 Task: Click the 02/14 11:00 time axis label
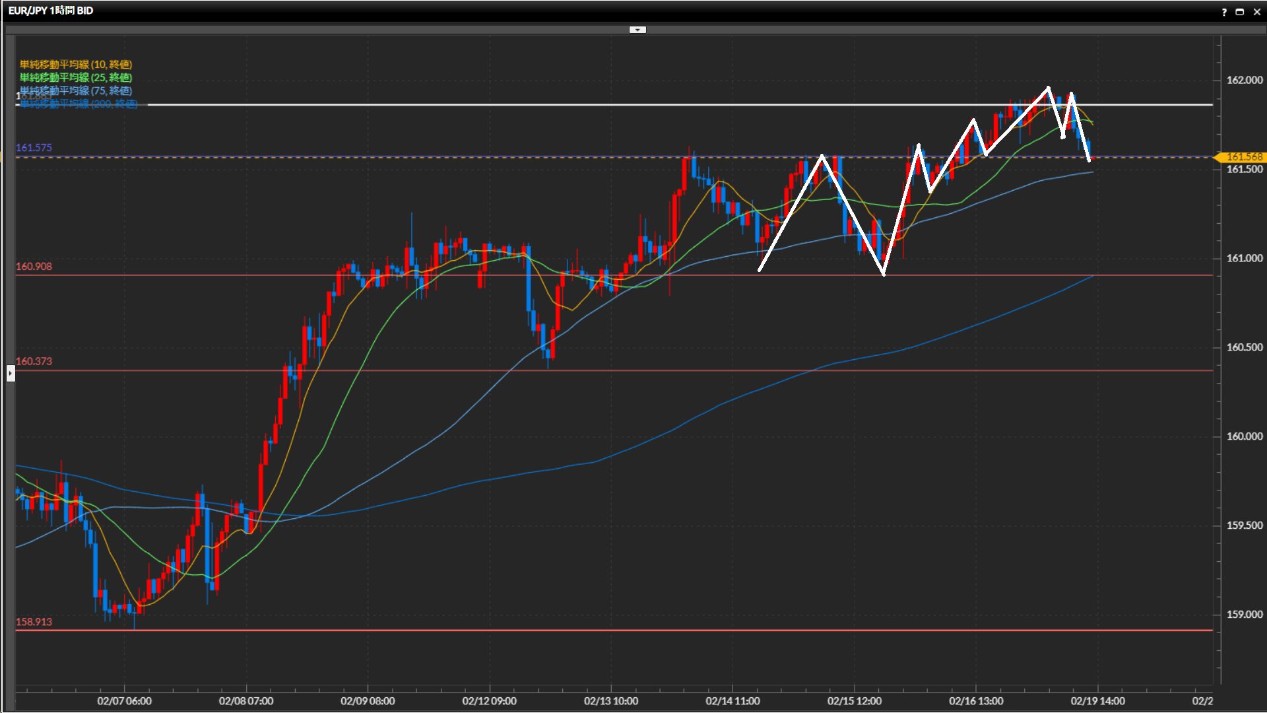732,701
